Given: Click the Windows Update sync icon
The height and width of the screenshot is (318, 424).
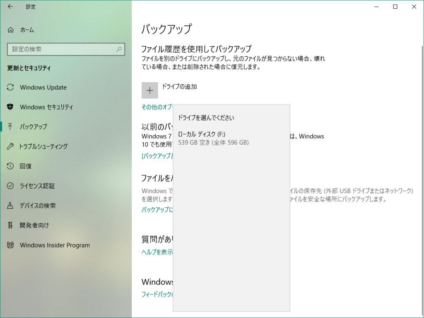Looking at the screenshot, I should tap(9, 87).
